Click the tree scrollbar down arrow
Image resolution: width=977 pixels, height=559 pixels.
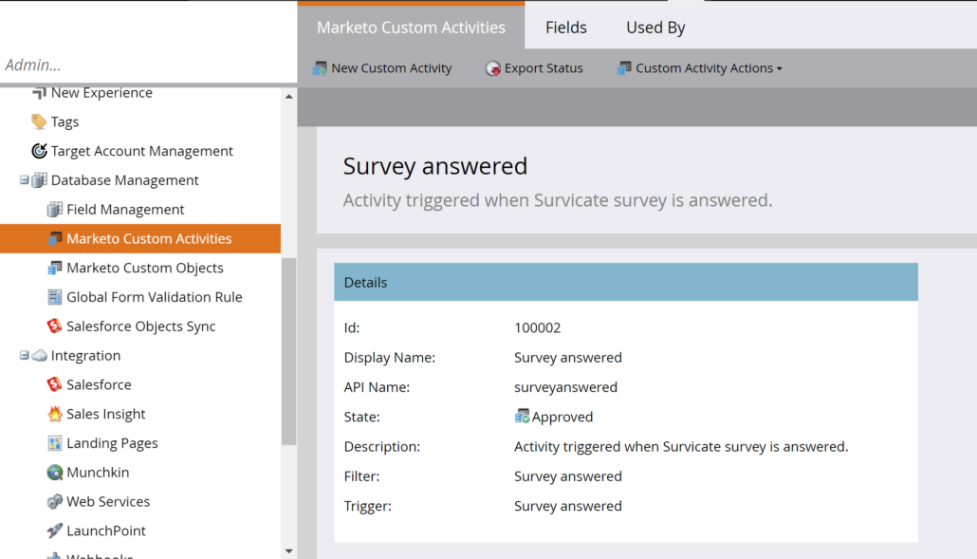[x=288, y=550]
